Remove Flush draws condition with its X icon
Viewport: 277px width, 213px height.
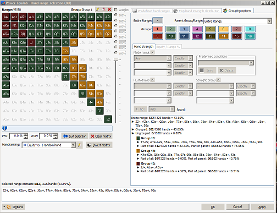pyautogui.click(x=152, y=80)
